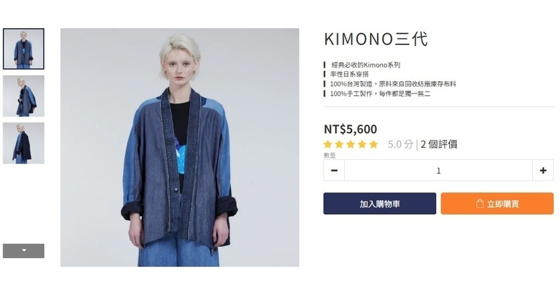Screen dimensions: 560x307
Task: Click the second rating star
Action: [x=339, y=145]
